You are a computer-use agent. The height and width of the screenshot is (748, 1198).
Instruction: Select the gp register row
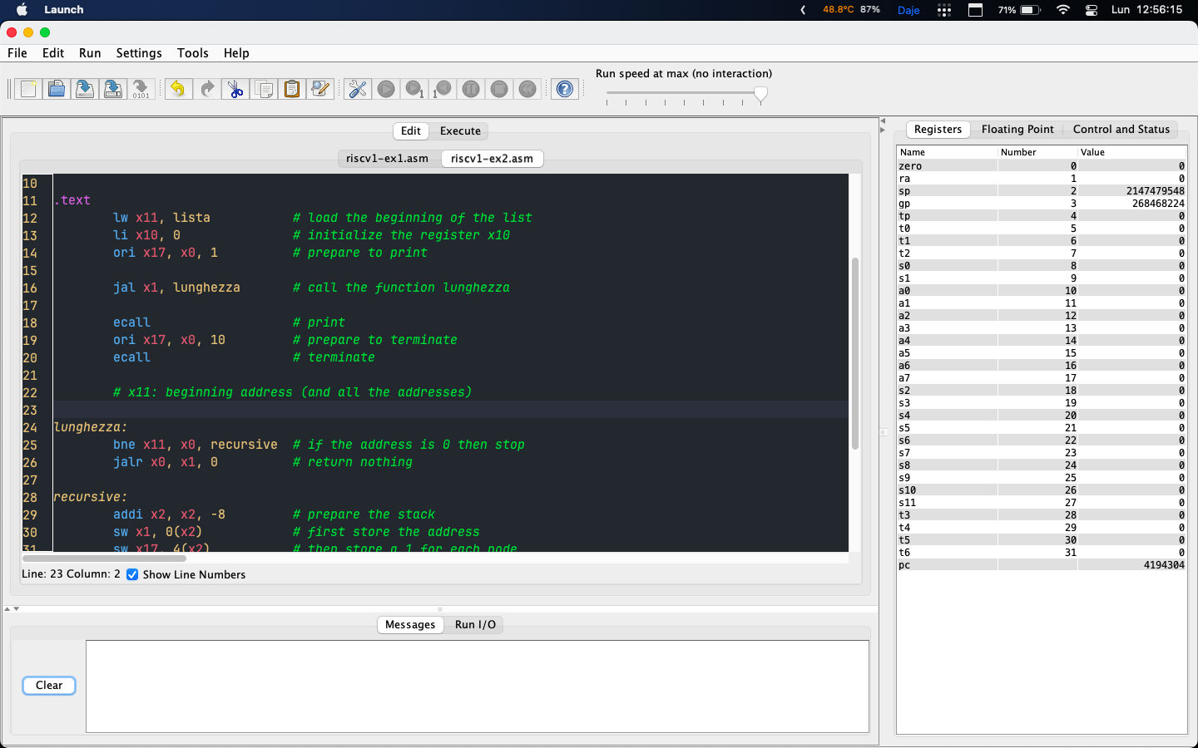(1042, 204)
